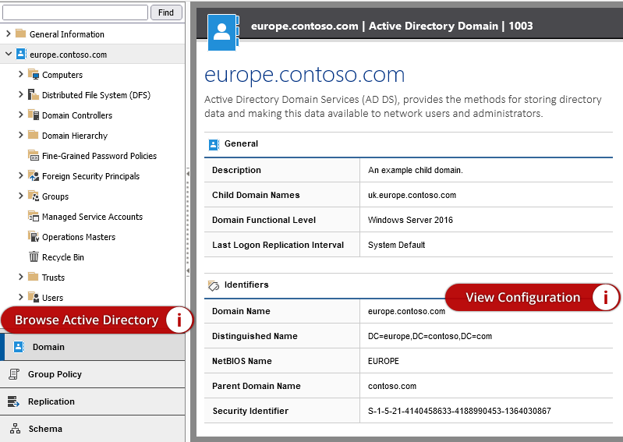Click the 'Domain Functional Level' label
The height and width of the screenshot is (442, 623).
(264, 220)
